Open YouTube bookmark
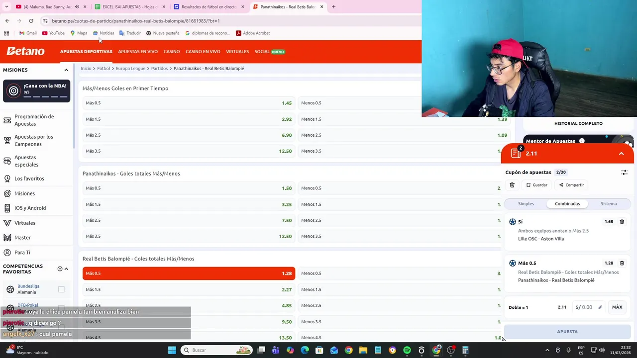 point(53,33)
